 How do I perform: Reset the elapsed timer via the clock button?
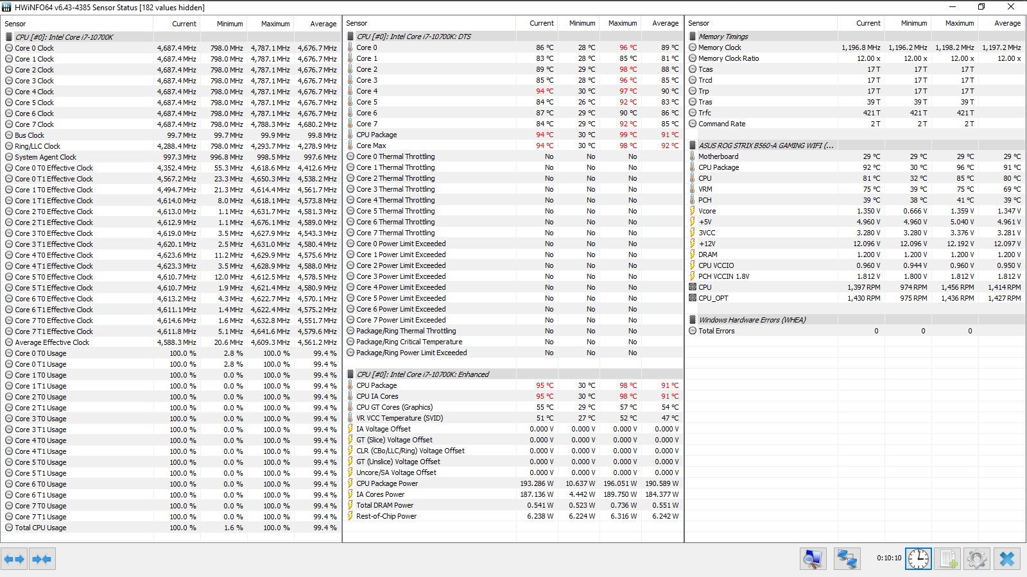click(919, 559)
